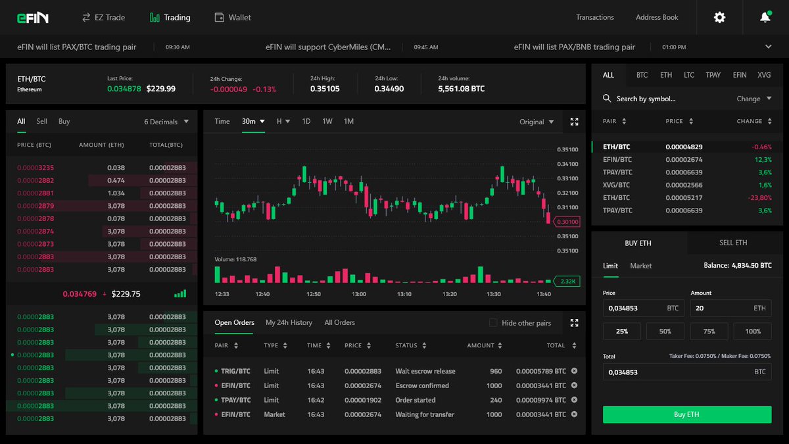Switch to All Orders tab
The width and height of the screenshot is (789, 444).
tap(339, 323)
